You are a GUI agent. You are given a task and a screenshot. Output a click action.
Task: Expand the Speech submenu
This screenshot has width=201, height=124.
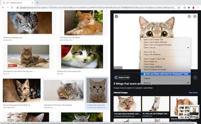point(165,83)
